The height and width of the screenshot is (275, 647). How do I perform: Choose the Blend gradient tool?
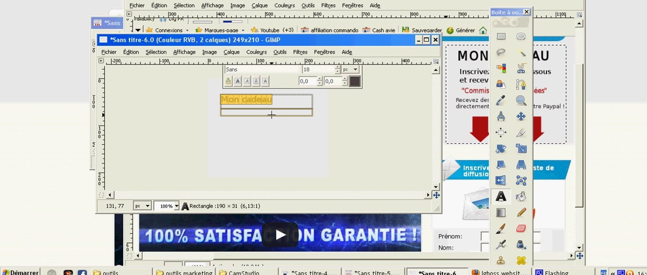click(501, 212)
